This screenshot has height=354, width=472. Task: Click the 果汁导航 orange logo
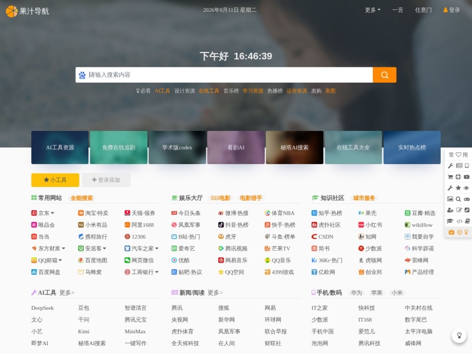pyautogui.click(x=27, y=11)
